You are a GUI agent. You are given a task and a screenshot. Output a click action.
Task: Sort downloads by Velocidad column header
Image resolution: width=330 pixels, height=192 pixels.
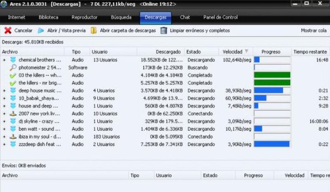pyautogui.click(x=233, y=52)
